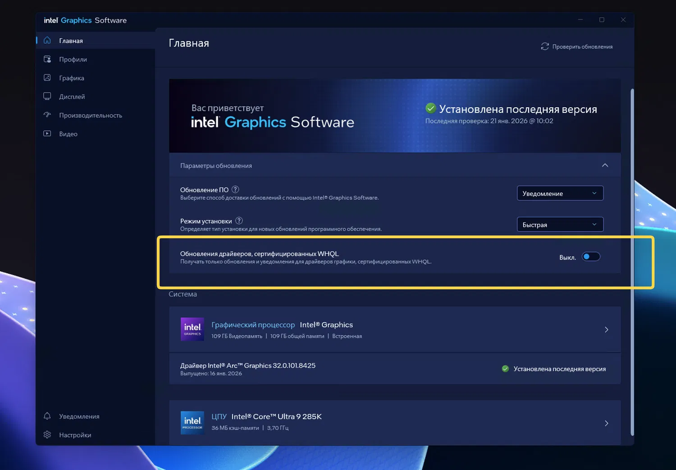Viewport: 676px width, 470px height.
Task: Click the Производительность gauge icon
Action: click(x=47, y=115)
